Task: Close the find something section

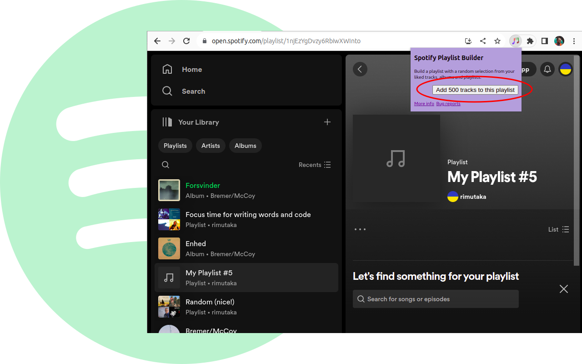Action: [564, 289]
